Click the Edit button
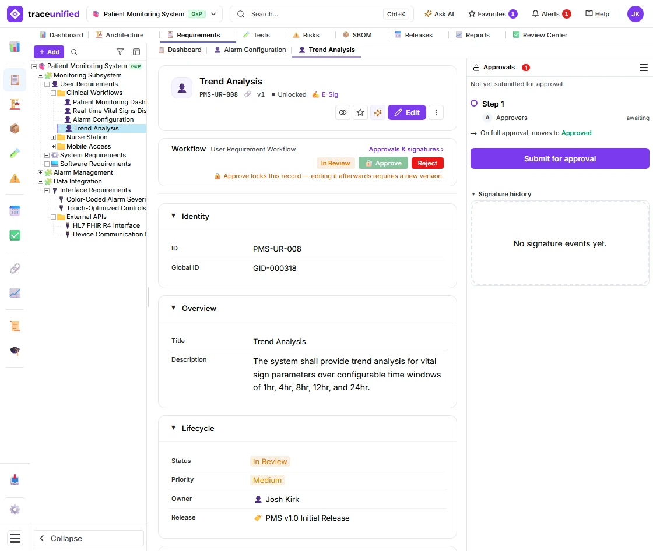653x551 pixels. point(407,112)
